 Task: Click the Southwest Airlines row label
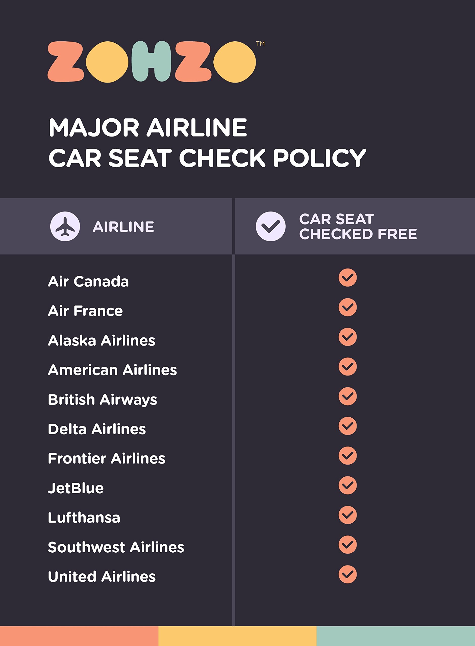click(116, 547)
